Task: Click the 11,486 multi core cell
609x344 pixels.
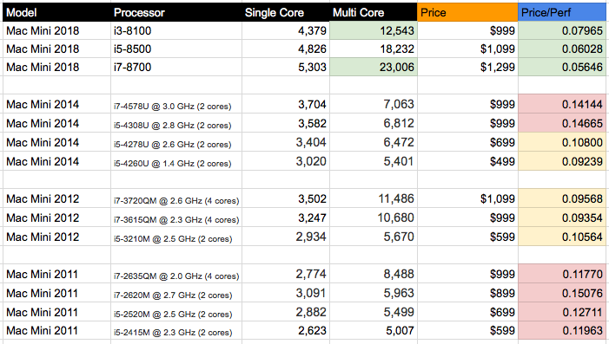Action: coord(374,198)
